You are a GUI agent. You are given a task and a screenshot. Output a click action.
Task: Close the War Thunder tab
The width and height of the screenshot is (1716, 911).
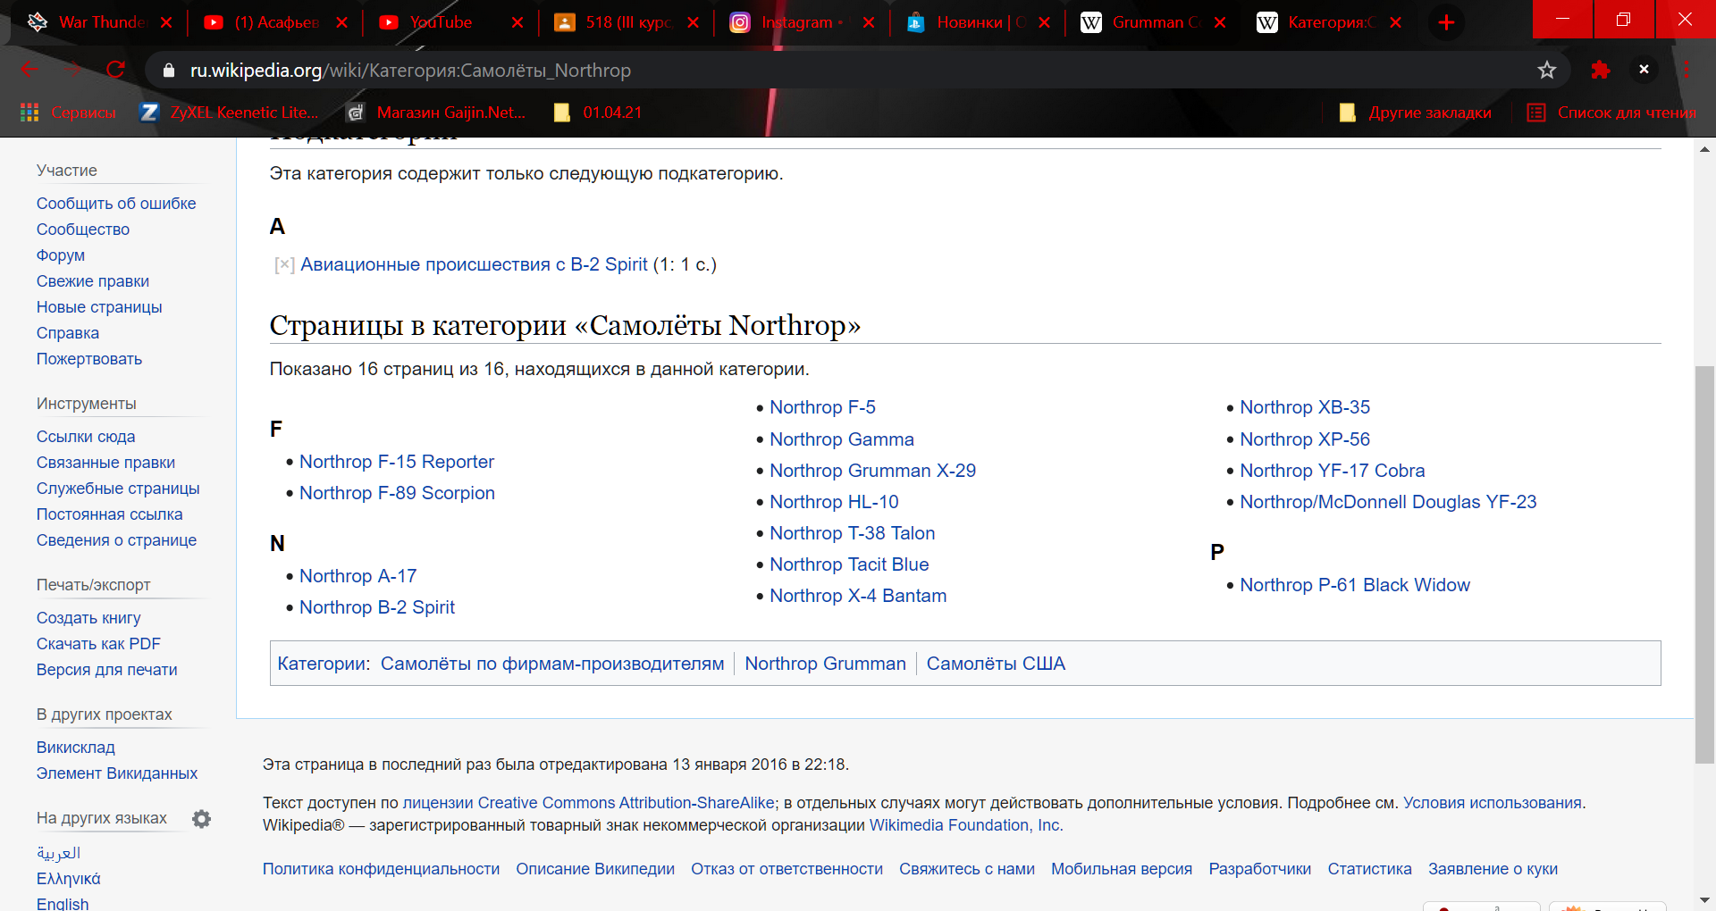pos(166,23)
